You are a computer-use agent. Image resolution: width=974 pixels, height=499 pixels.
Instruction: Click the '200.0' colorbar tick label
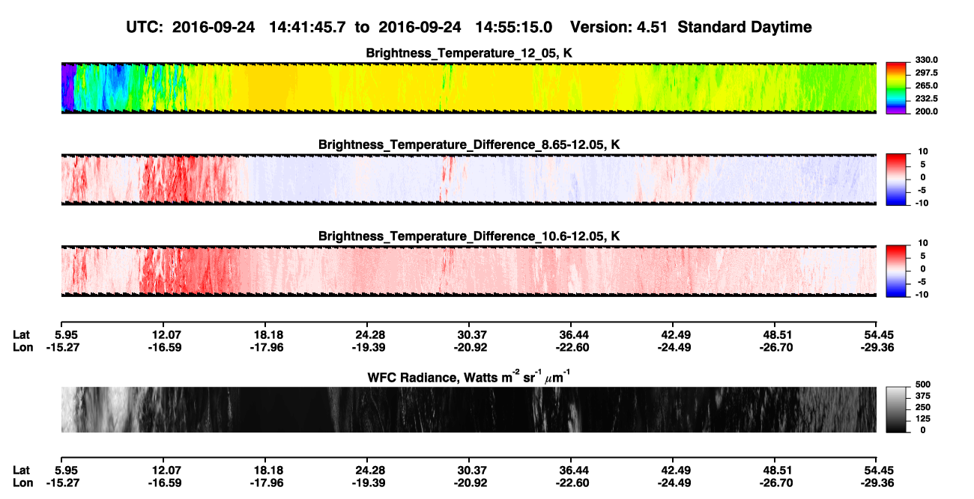pos(927,111)
